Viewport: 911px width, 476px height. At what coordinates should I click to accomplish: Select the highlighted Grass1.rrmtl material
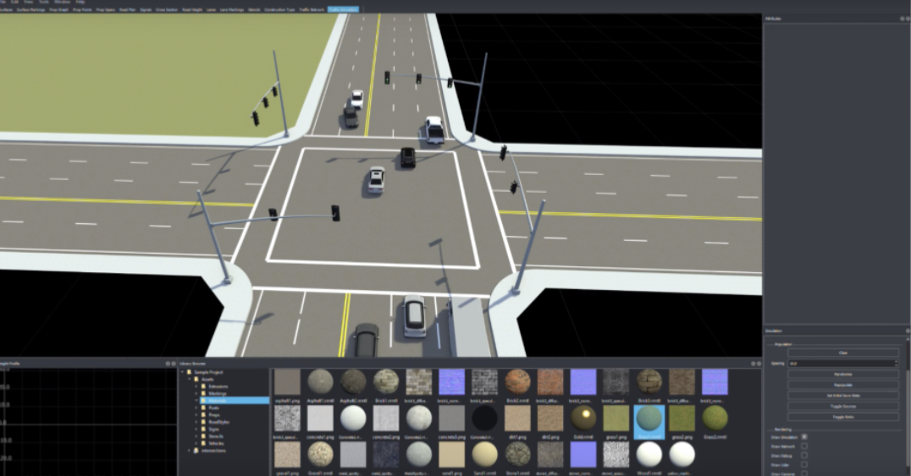(x=649, y=421)
